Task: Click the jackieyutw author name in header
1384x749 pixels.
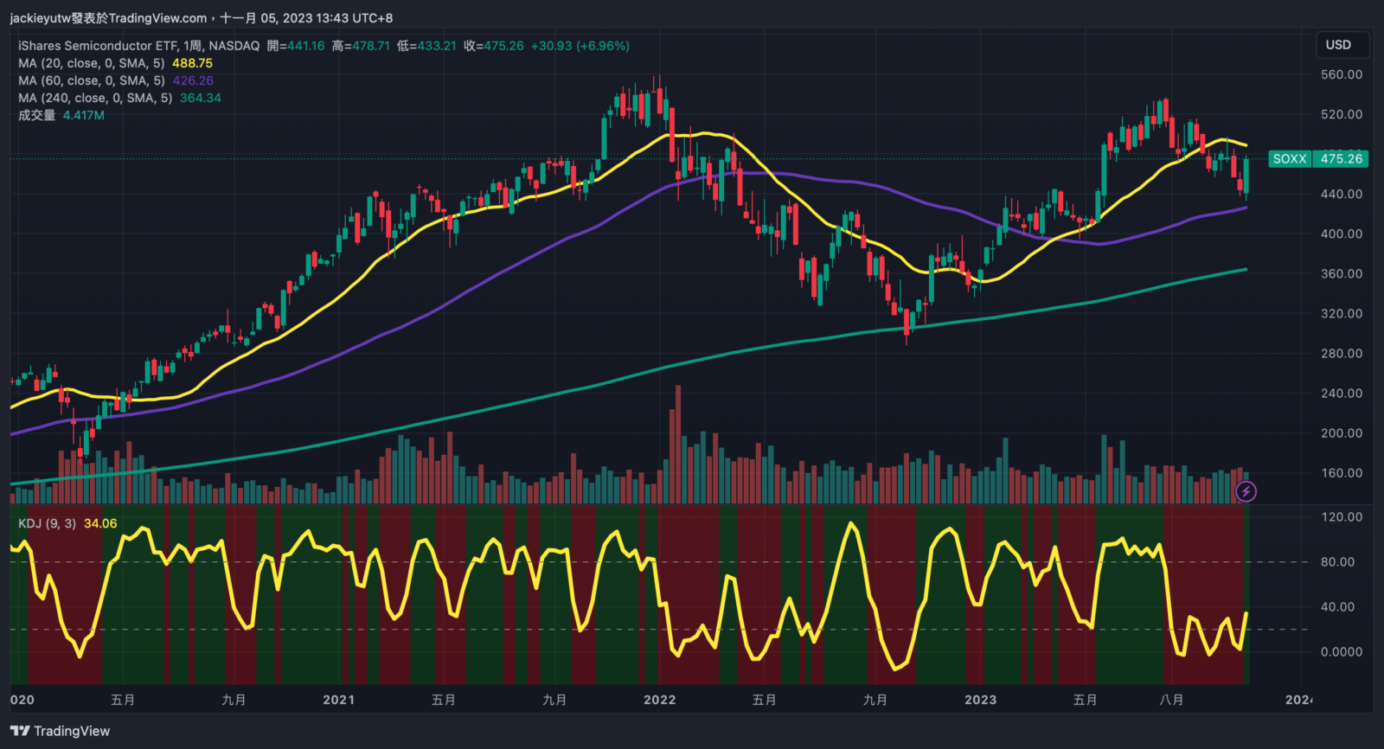Action: click(40, 18)
